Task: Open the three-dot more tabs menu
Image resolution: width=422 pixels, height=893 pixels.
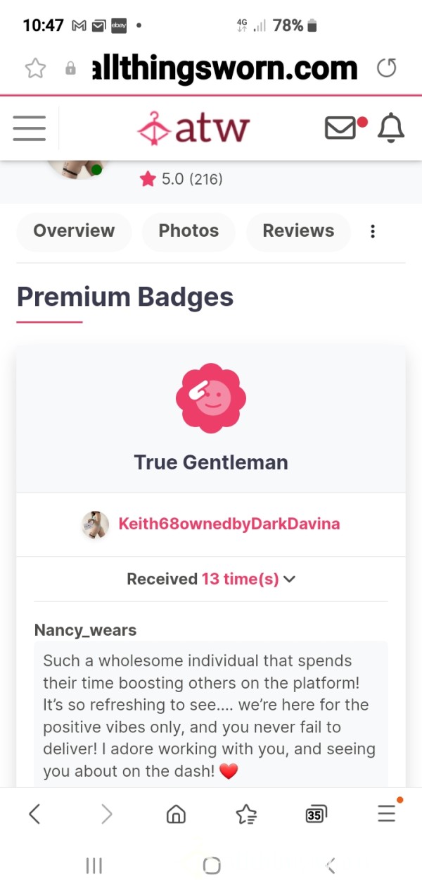Action: (x=373, y=231)
